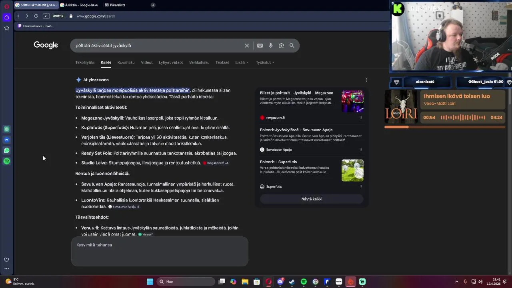
Task: Open the Lisää dropdown
Action: [x=242, y=62]
